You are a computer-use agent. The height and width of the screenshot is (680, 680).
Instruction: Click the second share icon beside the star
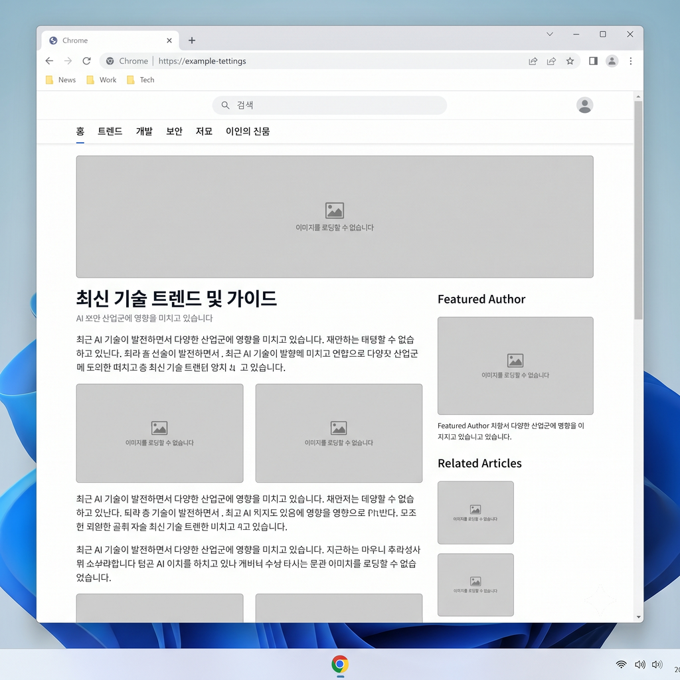click(x=551, y=61)
